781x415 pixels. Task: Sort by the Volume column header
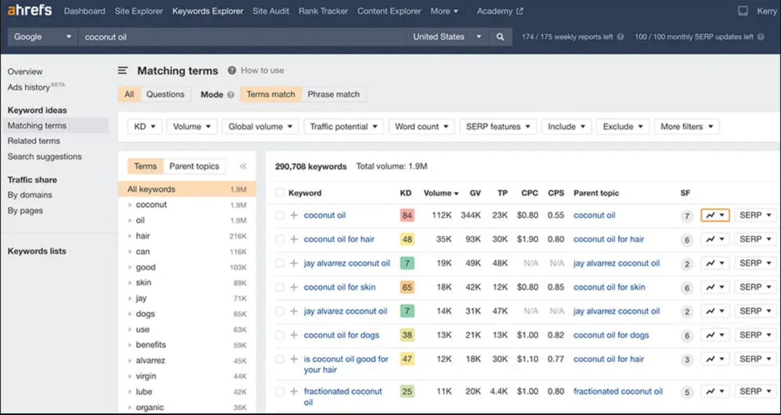(441, 193)
